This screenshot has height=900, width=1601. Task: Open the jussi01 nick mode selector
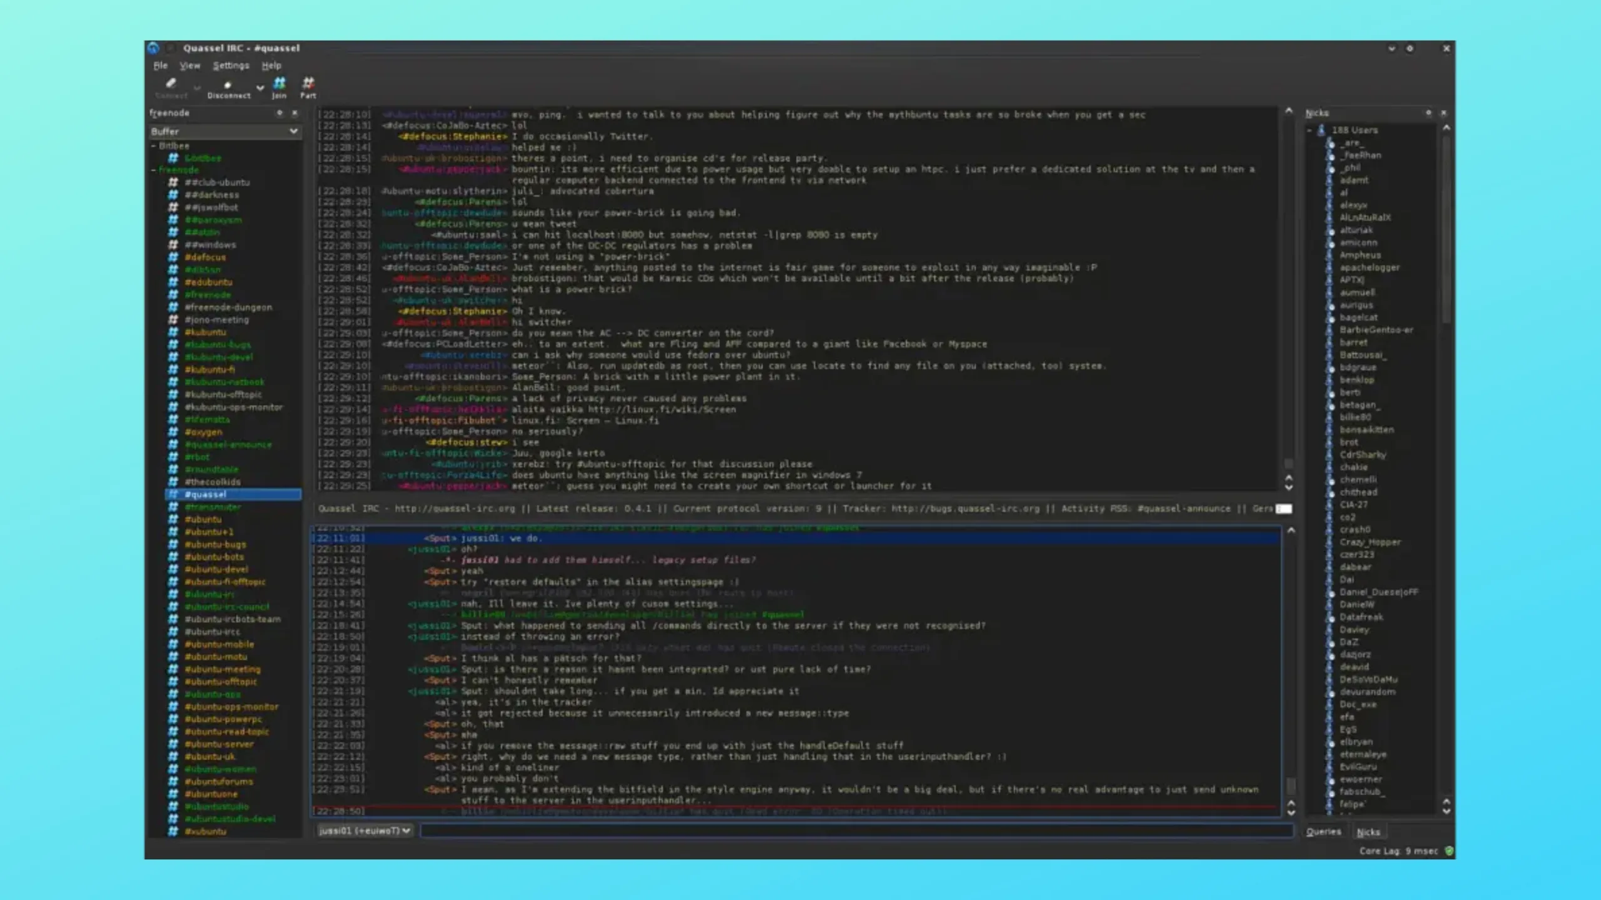[364, 831]
